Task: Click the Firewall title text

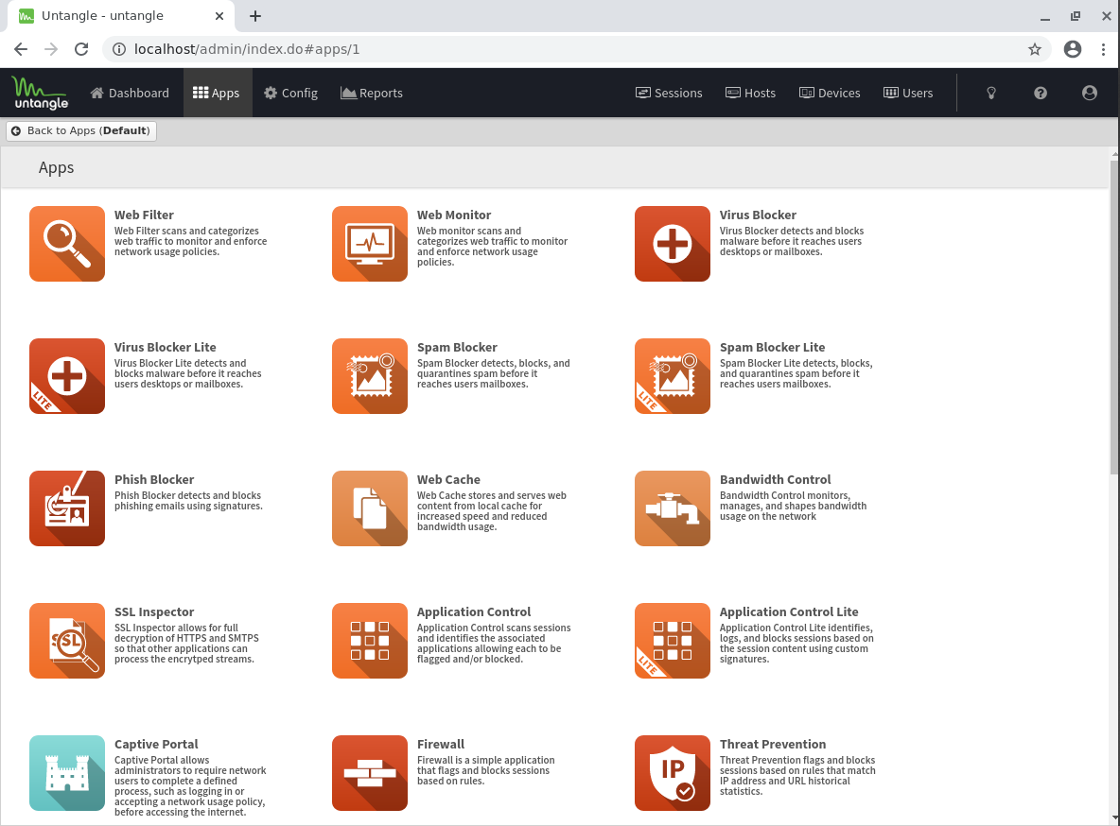Action: (441, 744)
